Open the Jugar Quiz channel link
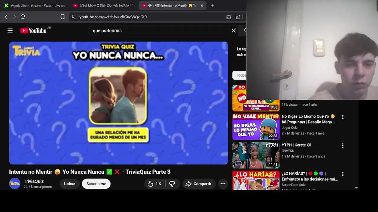The image size is (378, 212). coord(290,128)
